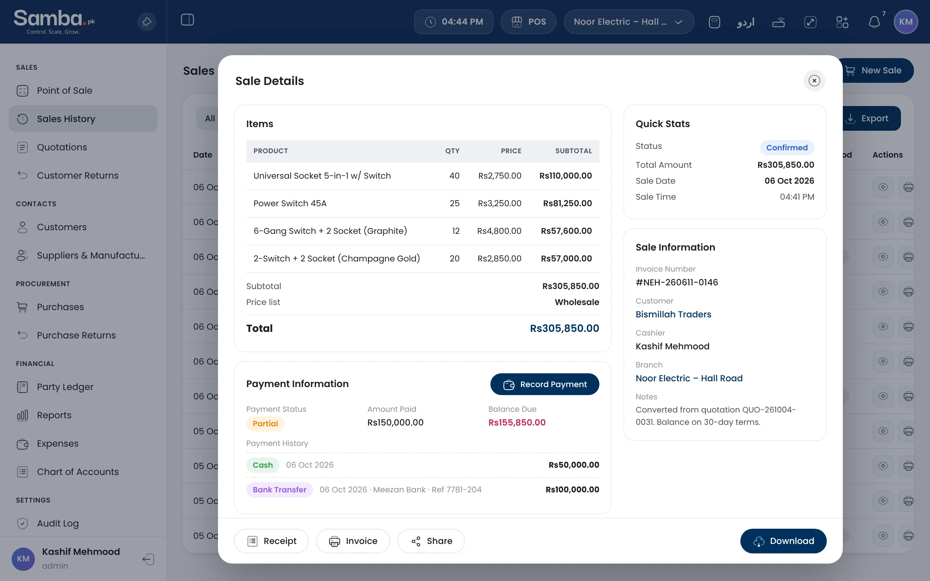Expand Noor Electric branch dropdown

(x=629, y=22)
